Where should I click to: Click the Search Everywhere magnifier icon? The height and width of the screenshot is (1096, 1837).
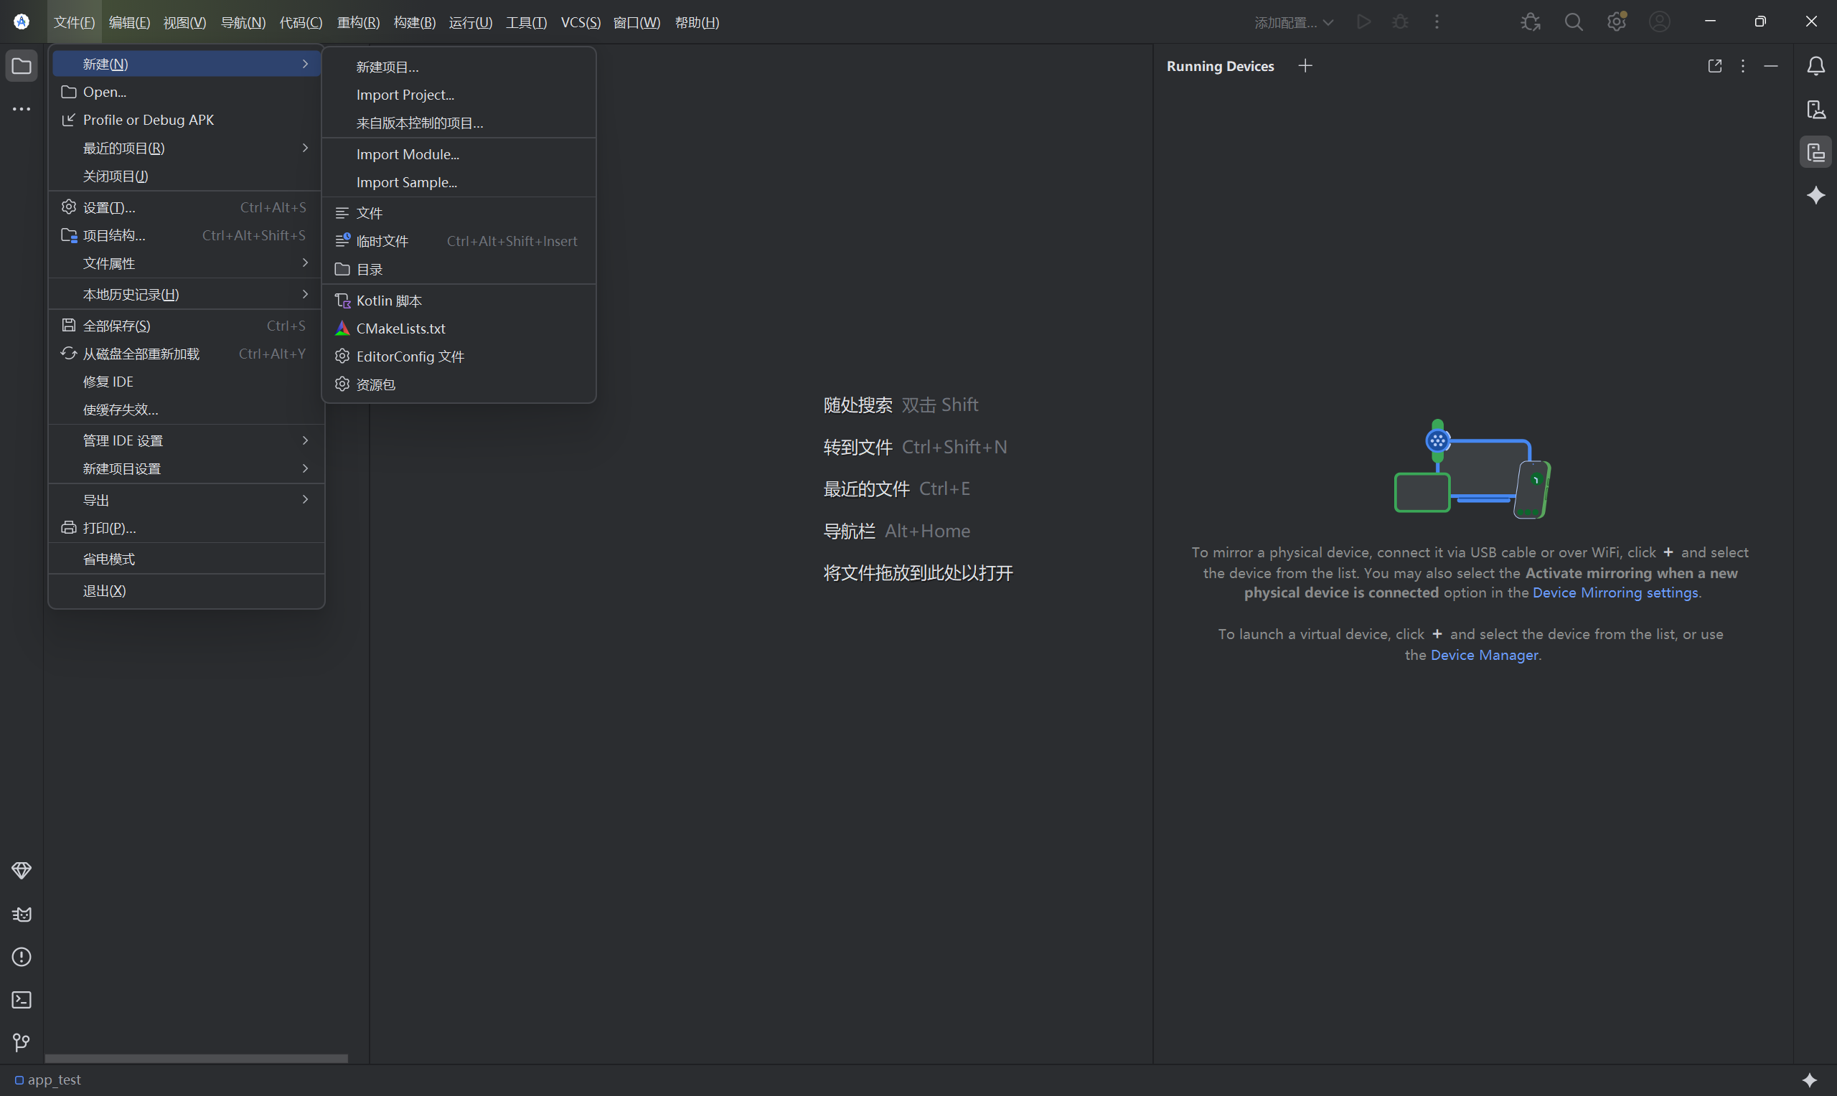[x=1574, y=22]
